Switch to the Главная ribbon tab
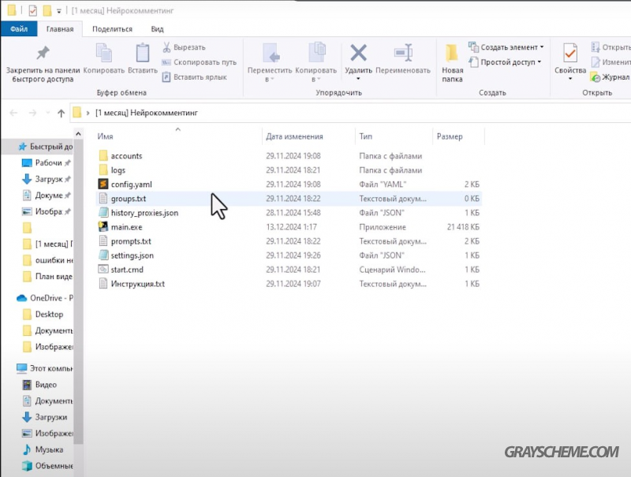 click(60, 29)
